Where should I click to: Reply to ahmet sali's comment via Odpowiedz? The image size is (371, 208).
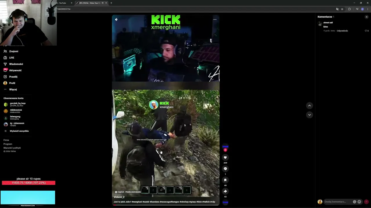[x=342, y=31]
